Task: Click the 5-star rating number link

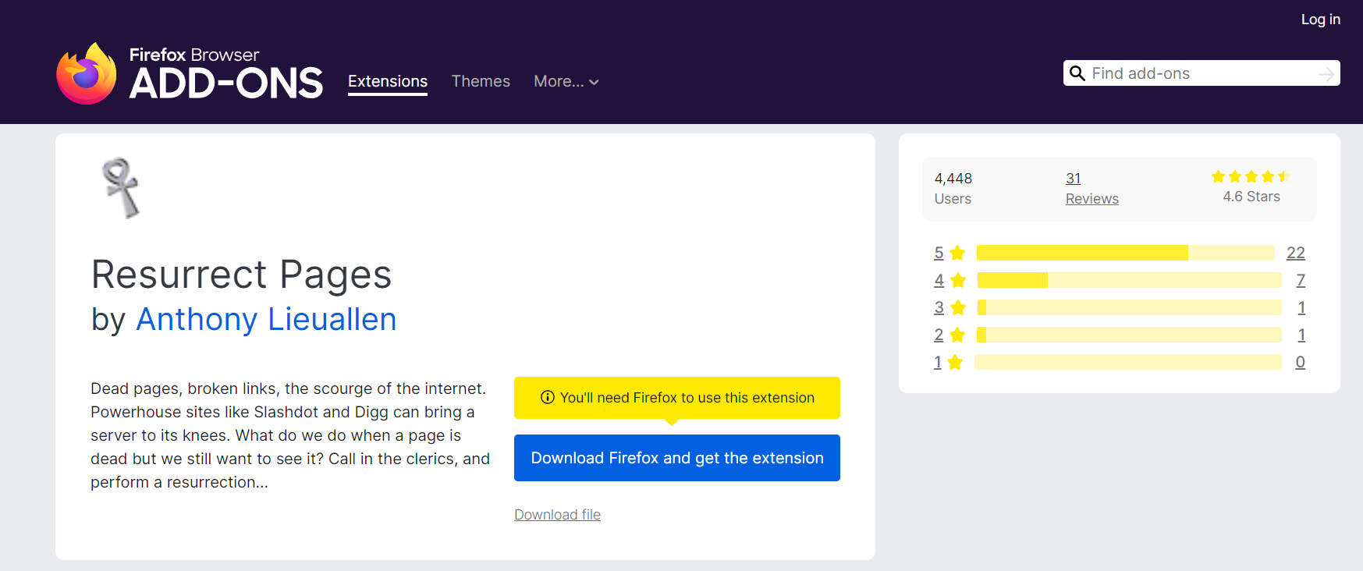Action: [939, 253]
